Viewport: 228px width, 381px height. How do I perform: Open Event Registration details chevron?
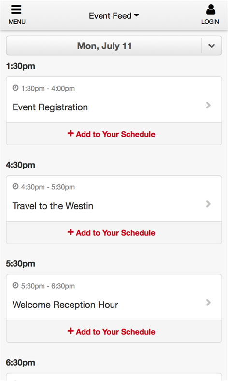coord(208,105)
